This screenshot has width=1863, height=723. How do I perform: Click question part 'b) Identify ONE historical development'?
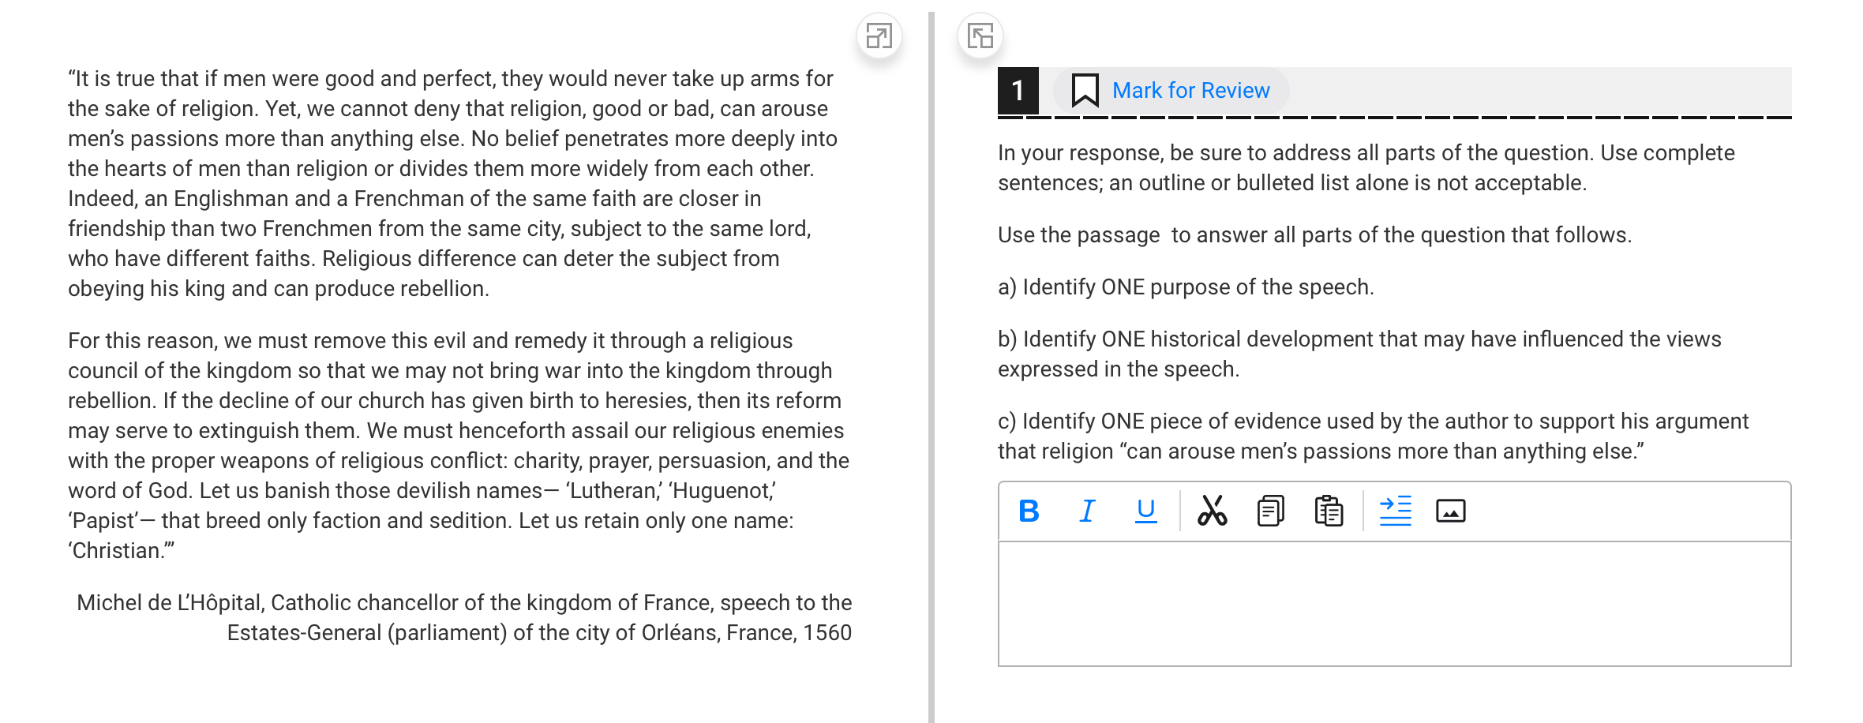(1359, 354)
